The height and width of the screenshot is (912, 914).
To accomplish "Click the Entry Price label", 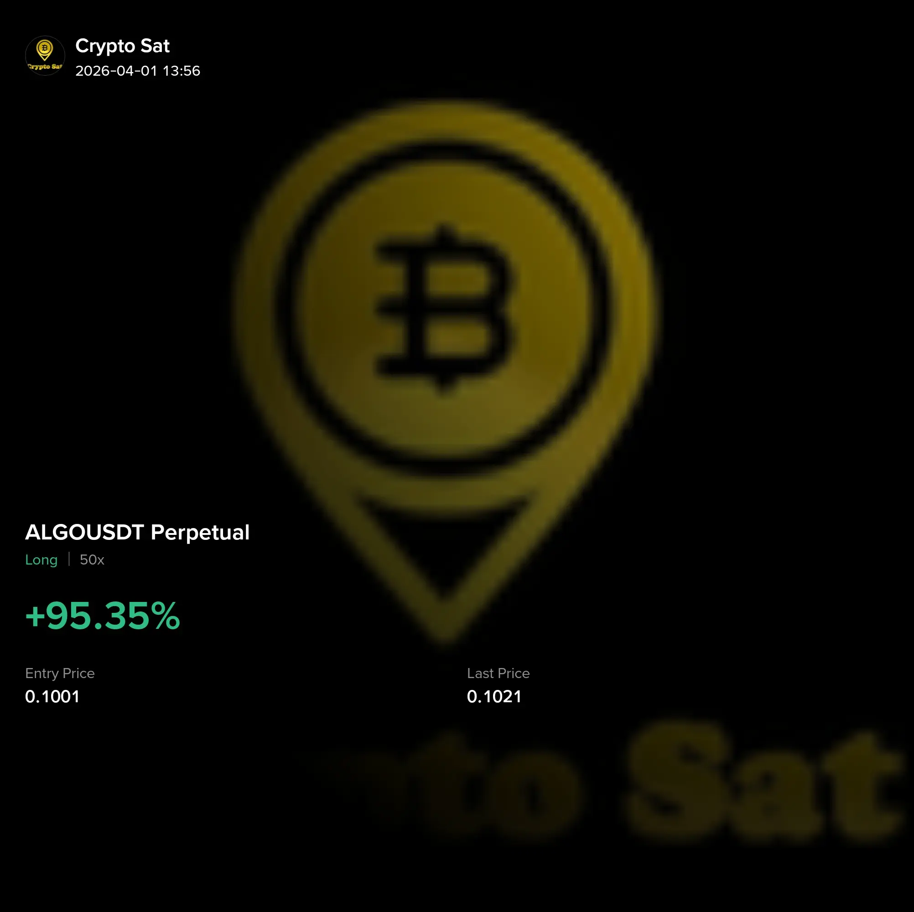I will [x=60, y=673].
